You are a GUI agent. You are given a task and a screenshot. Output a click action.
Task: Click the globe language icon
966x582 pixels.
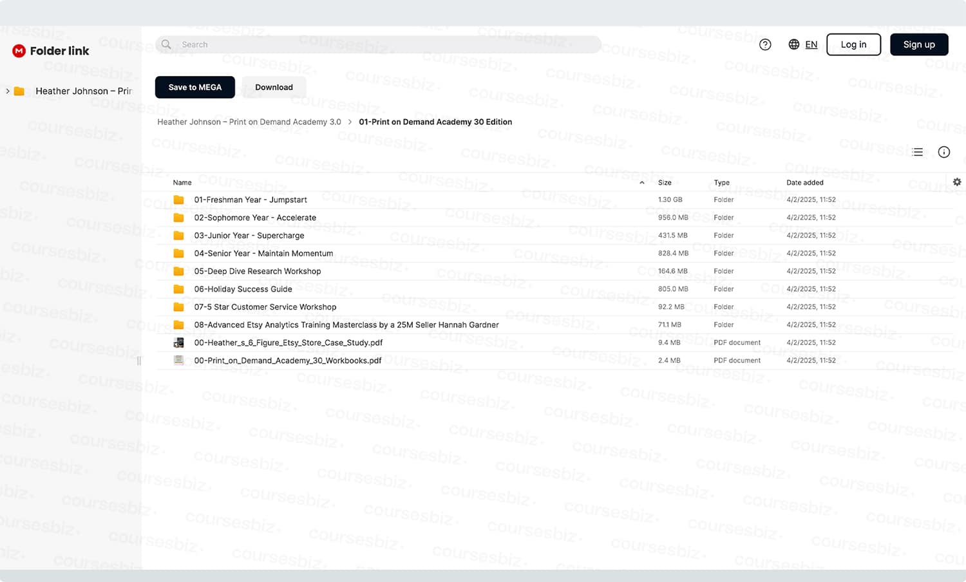[x=794, y=44]
